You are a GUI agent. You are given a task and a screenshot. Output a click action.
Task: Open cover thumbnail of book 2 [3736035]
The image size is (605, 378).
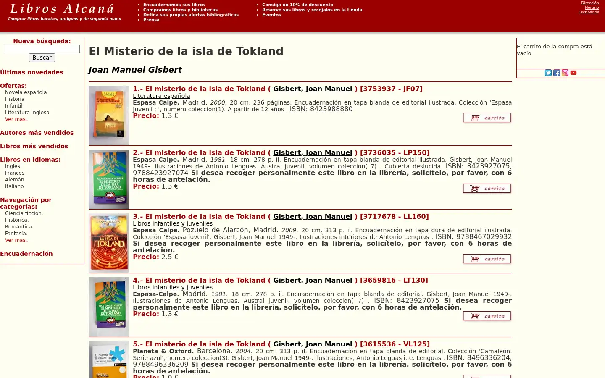108,179
